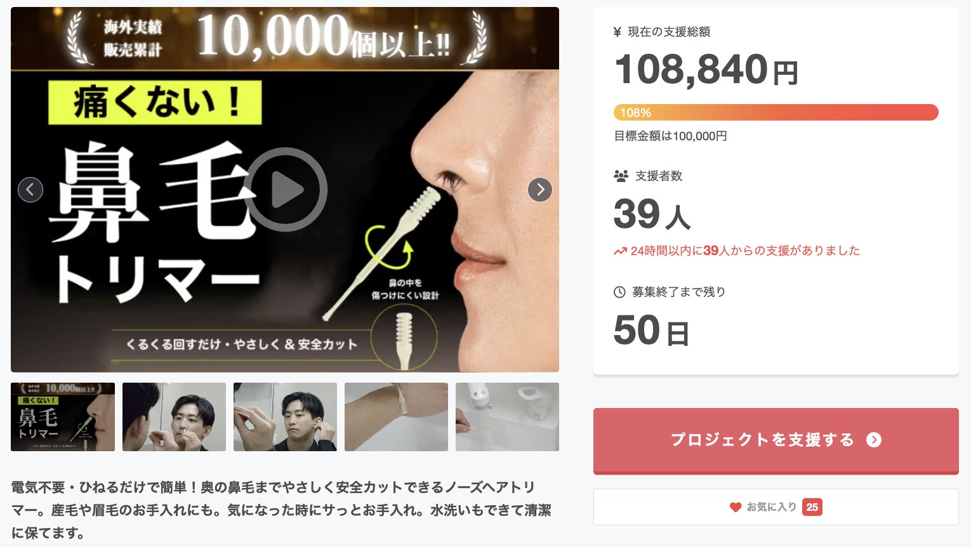971x547 pixels.
Task: Go to previous slide with left arrow
Action: click(30, 189)
